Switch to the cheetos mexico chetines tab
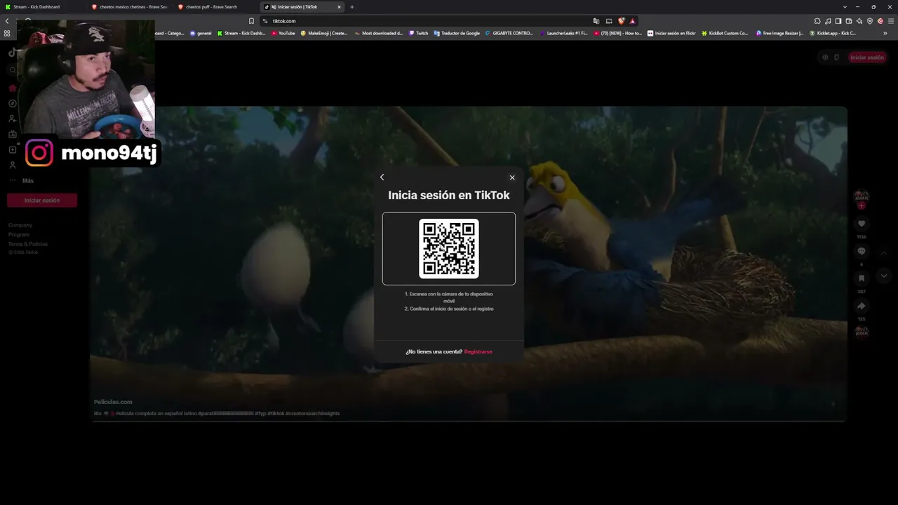The width and height of the screenshot is (898, 505). click(130, 7)
